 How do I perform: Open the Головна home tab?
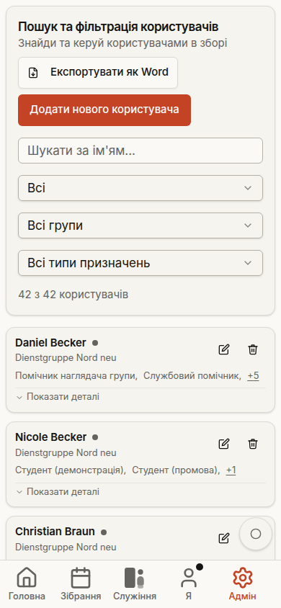(27, 584)
